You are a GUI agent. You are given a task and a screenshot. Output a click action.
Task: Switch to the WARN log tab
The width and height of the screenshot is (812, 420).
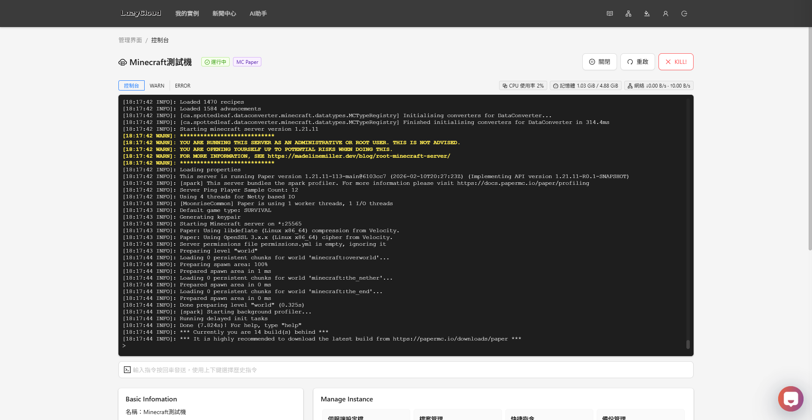point(157,85)
